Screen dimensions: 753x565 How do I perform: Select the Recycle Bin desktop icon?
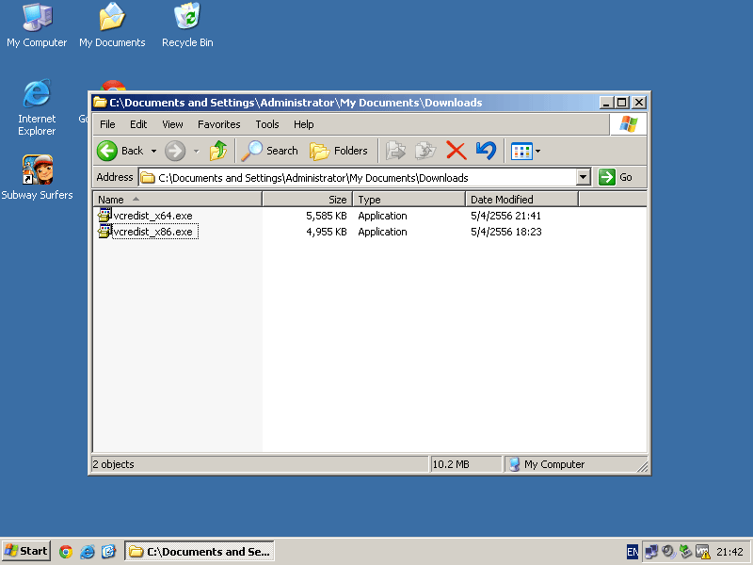tap(187, 25)
